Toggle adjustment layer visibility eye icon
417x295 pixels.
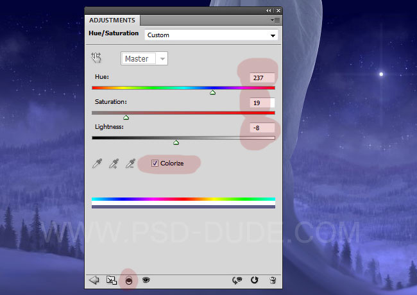point(146,280)
